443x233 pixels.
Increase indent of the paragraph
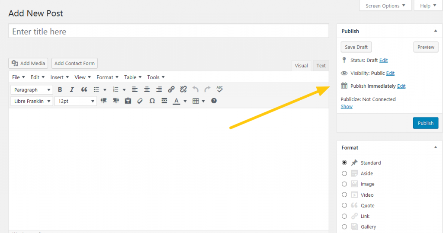(x=116, y=101)
